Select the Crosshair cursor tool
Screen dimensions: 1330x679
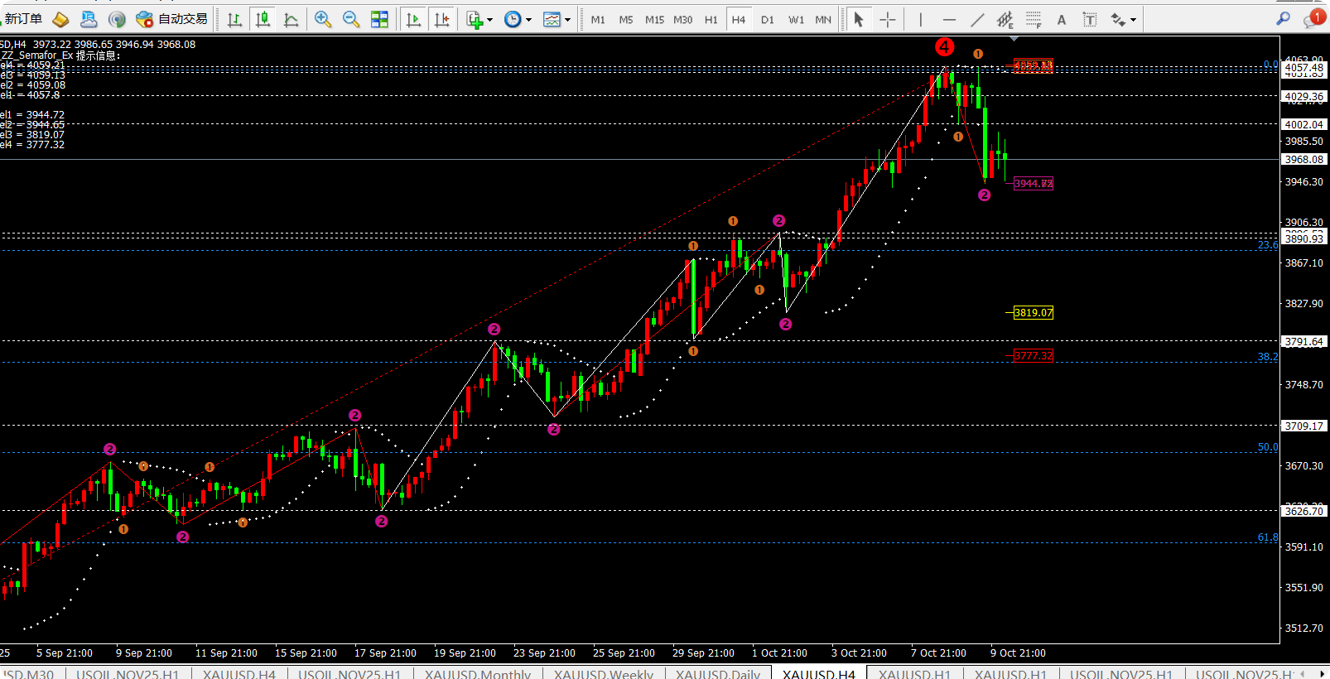[x=887, y=19]
